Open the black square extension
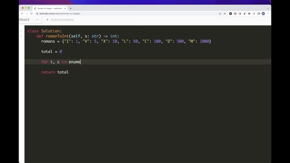The width and height of the screenshot is (290, 163). [x=231, y=14]
